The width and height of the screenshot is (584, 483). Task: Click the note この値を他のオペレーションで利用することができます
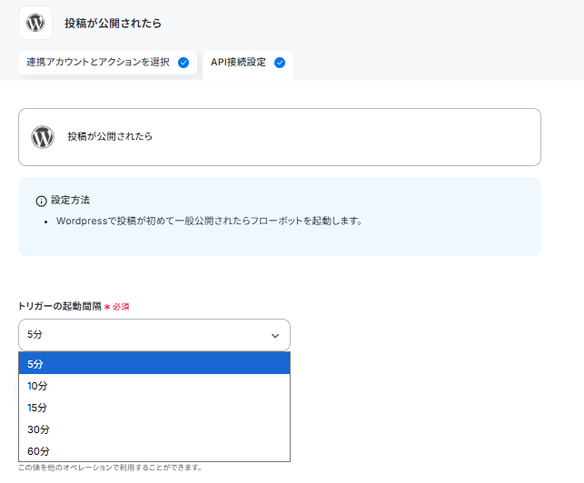click(x=110, y=468)
